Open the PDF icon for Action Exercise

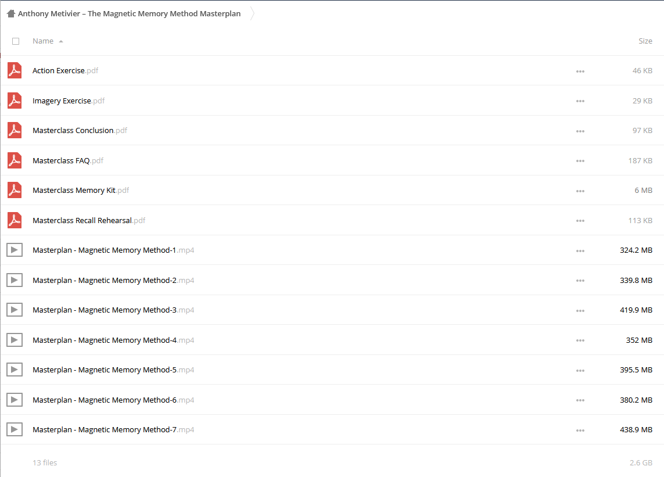pyautogui.click(x=15, y=70)
